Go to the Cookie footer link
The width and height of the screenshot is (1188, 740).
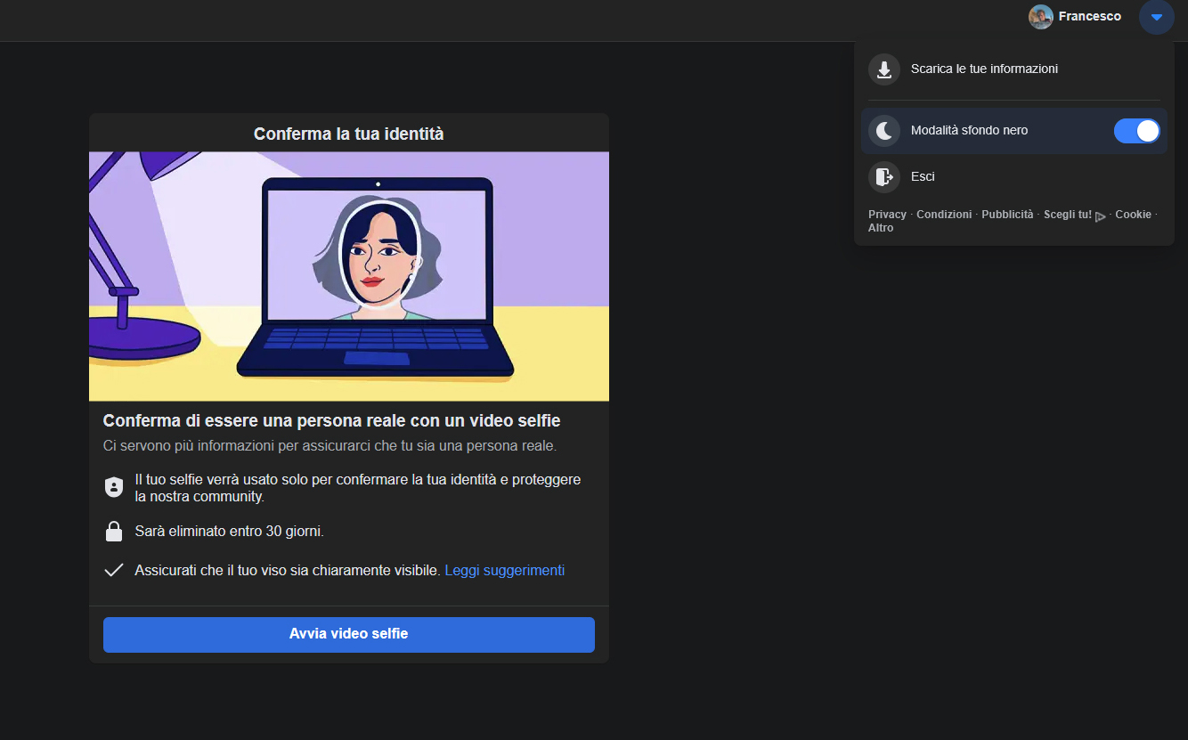coord(1133,215)
